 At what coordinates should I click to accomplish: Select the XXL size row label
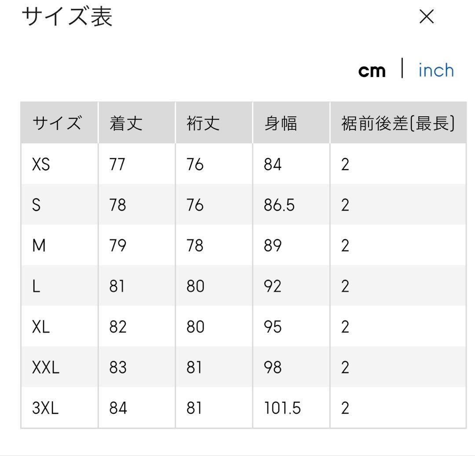tap(45, 367)
